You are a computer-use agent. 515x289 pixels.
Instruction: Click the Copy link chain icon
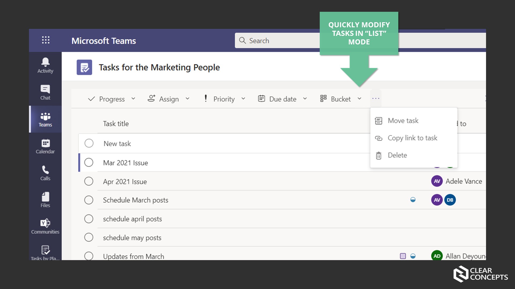click(x=378, y=138)
